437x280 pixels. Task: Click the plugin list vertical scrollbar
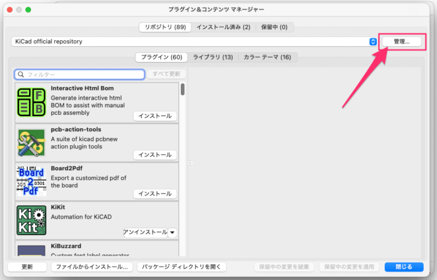pos(183,90)
